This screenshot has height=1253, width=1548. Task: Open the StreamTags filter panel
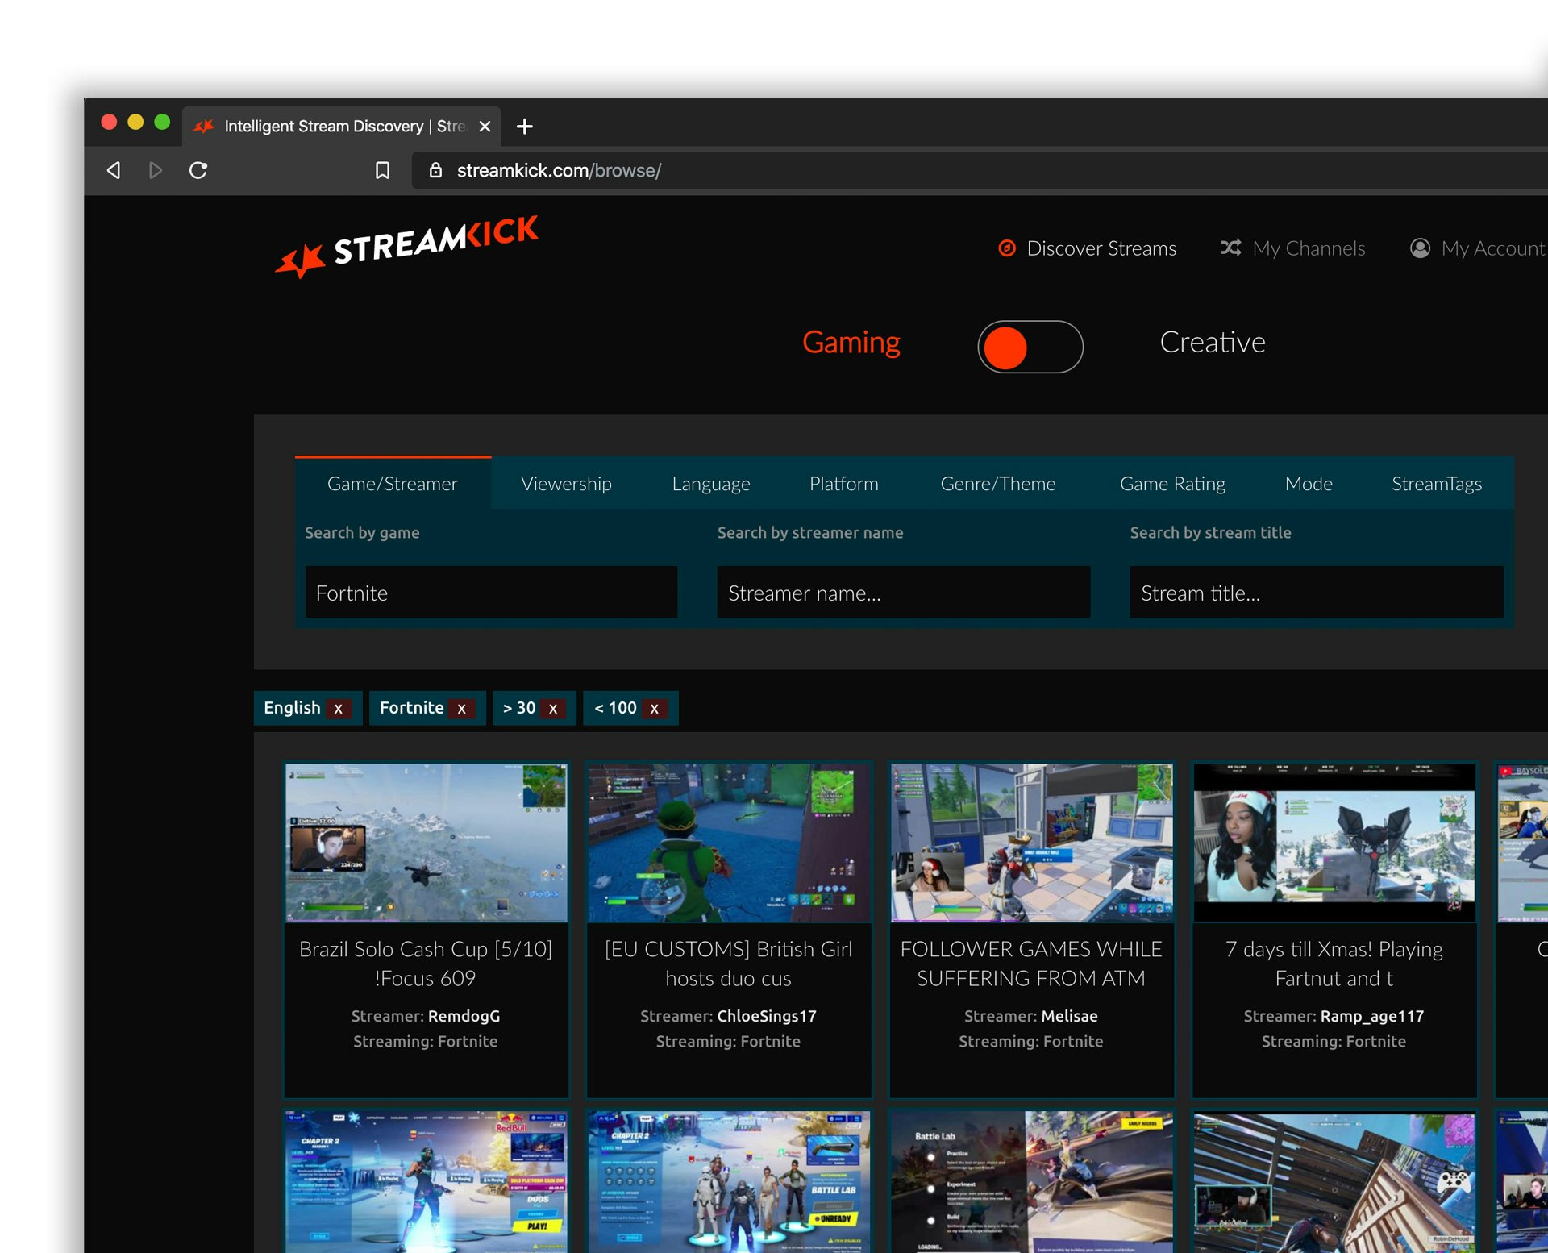pyautogui.click(x=1437, y=483)
